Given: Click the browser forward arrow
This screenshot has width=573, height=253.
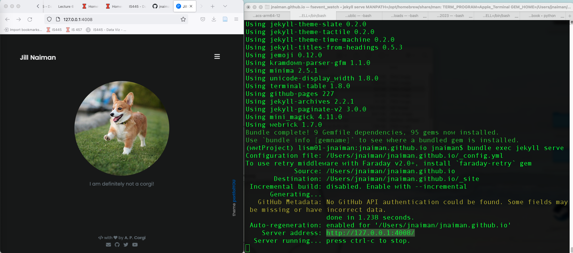Looking at the screenshot, I should point(19,19).
